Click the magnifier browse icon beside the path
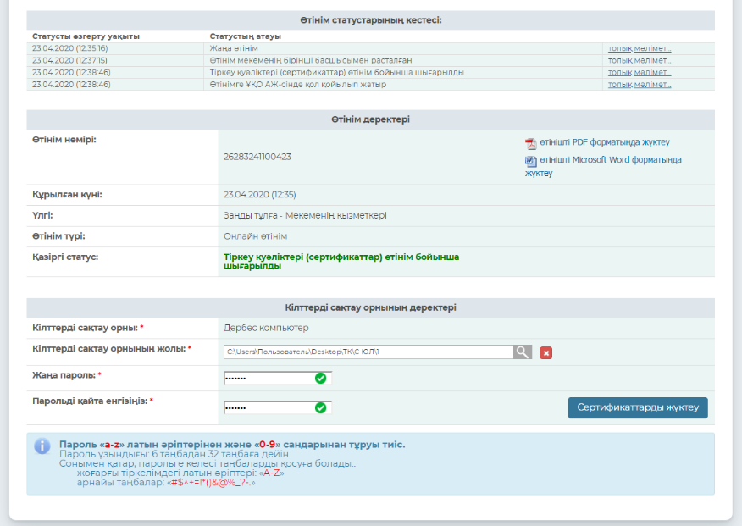The height and width of the screenshot is (526, 742). click(x=523, y=352)
